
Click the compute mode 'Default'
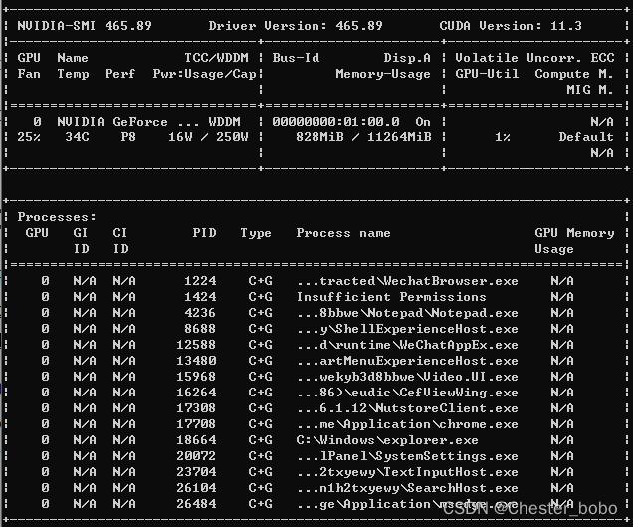(x=586, y=137)
